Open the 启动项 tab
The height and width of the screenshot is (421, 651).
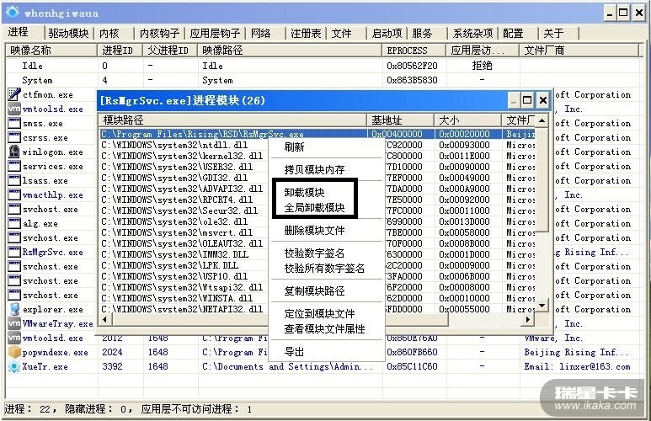tap(387, 33)
